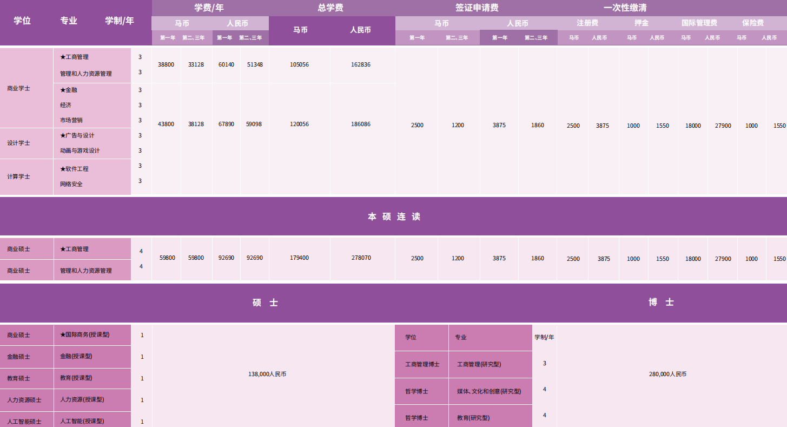Select the 计算学士 degree cell
Screen dimensions: 787x427
pyautogui.click(x=19, y=176)
